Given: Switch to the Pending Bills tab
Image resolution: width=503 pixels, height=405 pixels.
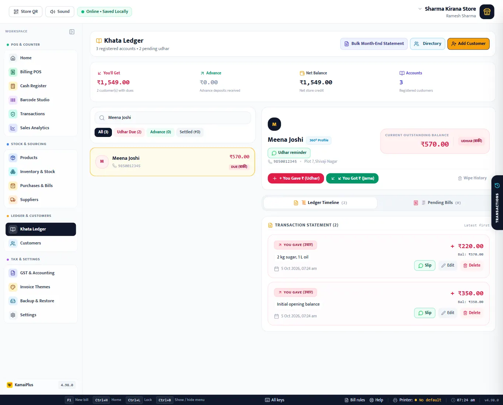Looking at the screenshot, I should (437, 202).
